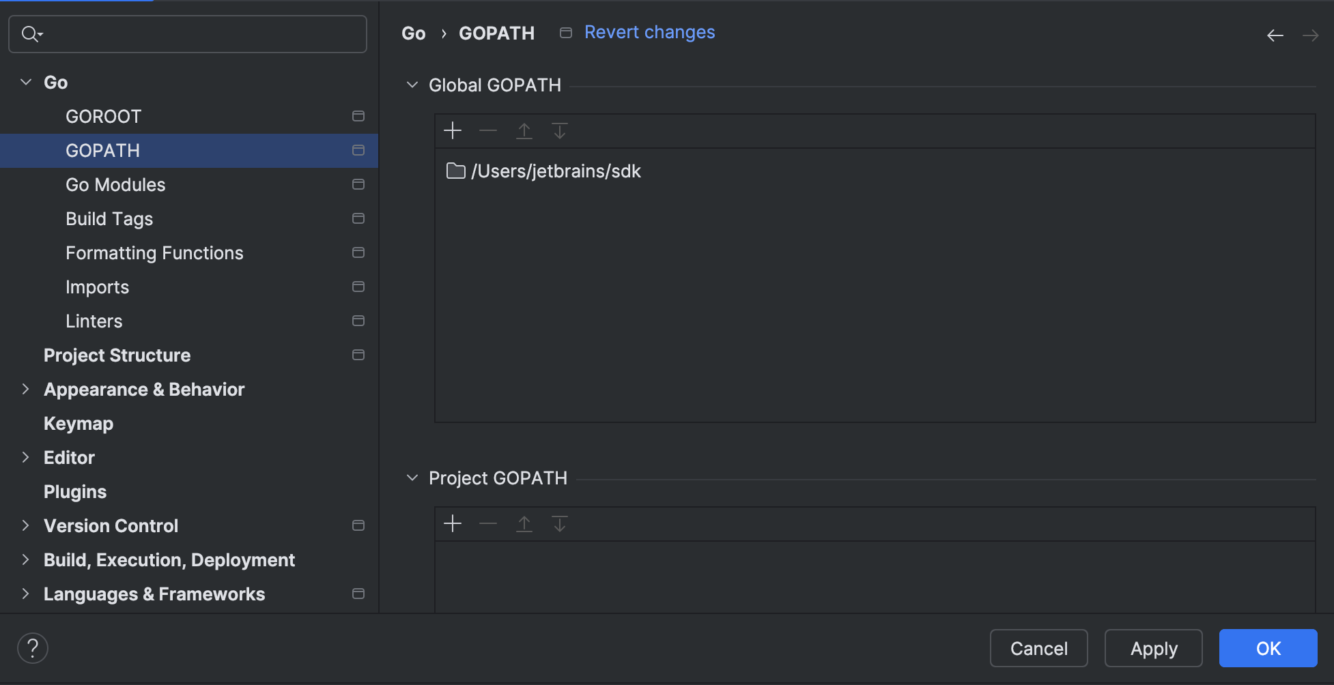This screenshot has width=1334, height=685.
Task: Collapse the Project GOPATH section
Action: point(412,478)
